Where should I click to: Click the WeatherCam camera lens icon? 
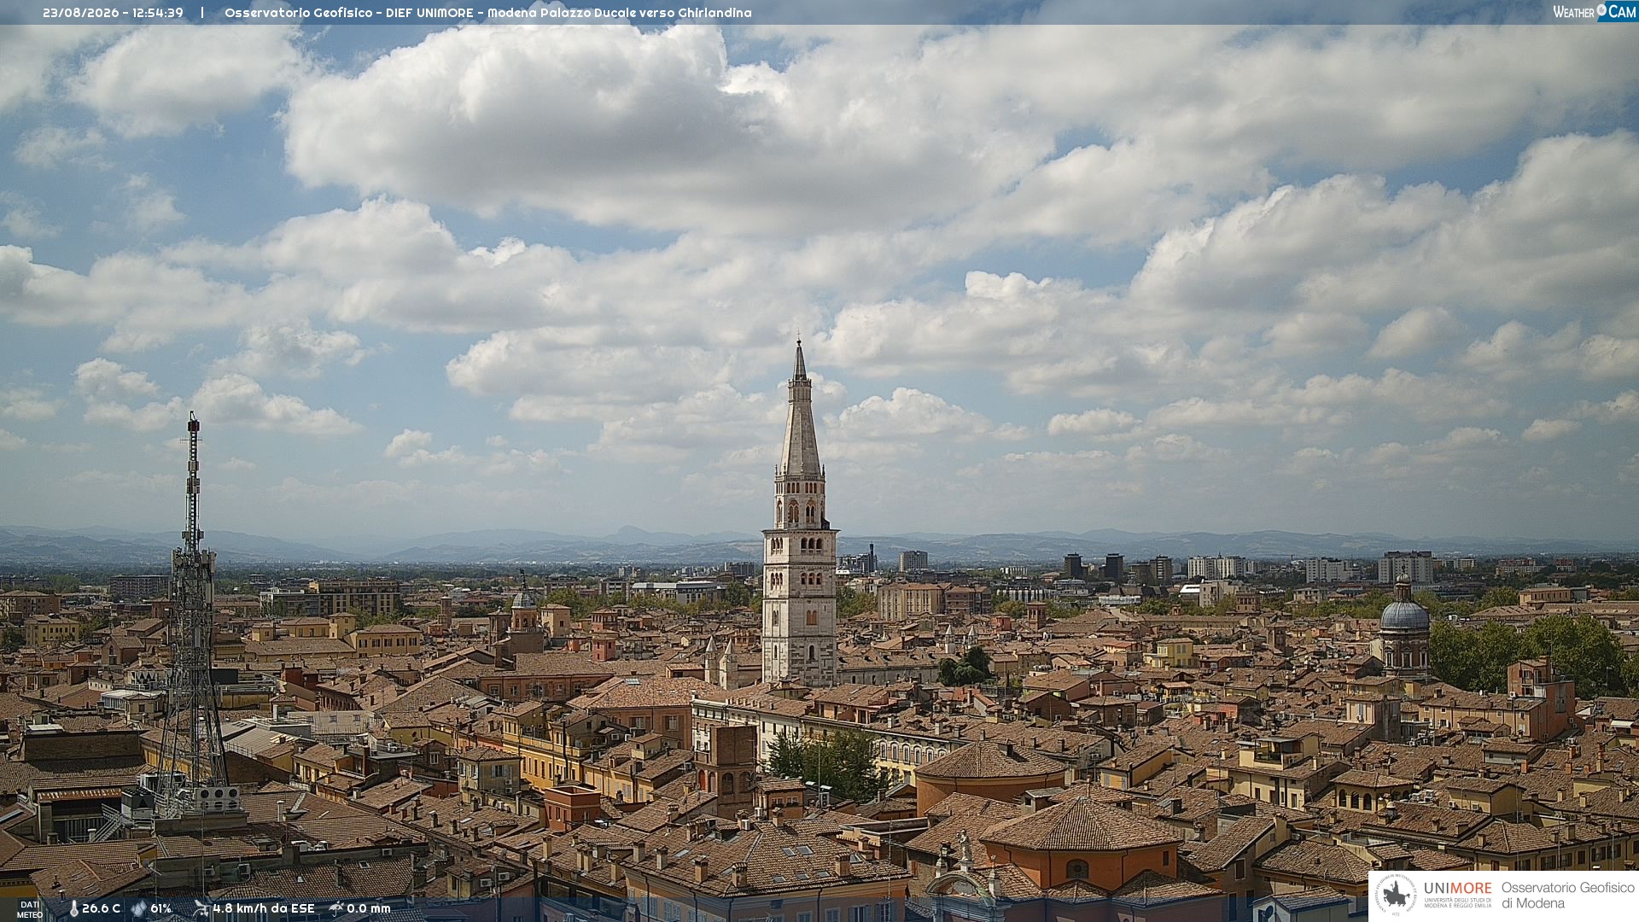[1601, 10]
